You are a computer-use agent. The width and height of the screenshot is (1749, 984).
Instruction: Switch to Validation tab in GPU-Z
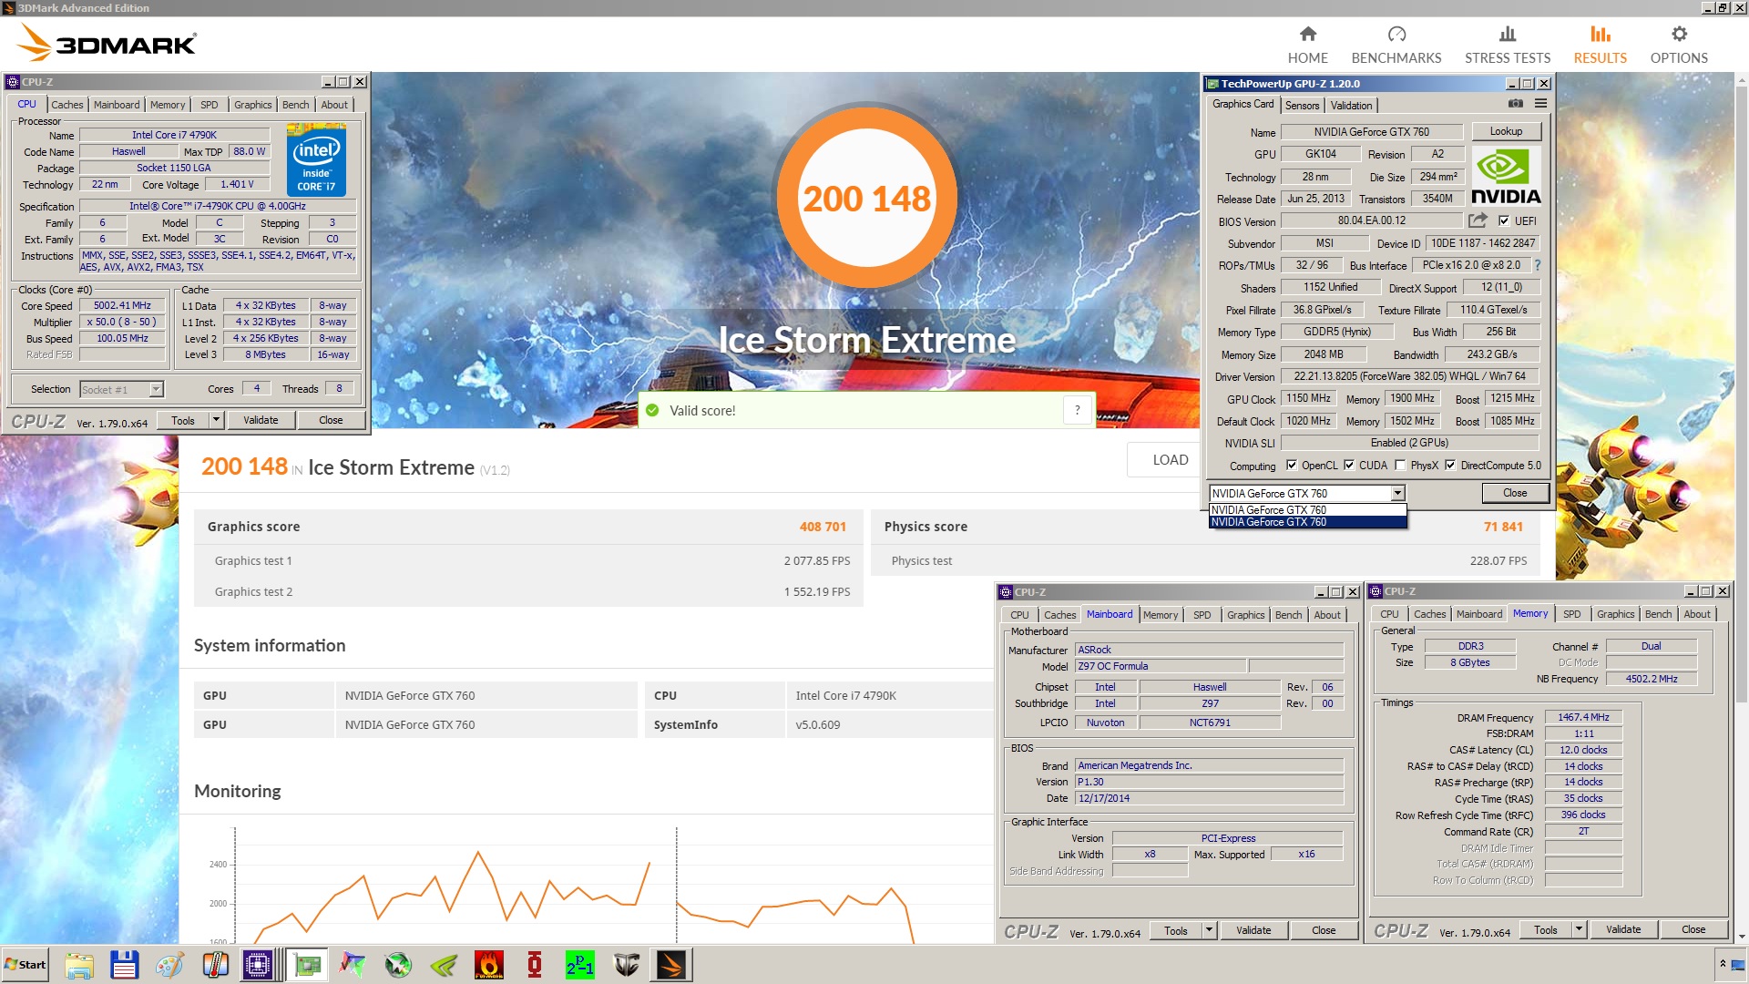(1351, 105)
